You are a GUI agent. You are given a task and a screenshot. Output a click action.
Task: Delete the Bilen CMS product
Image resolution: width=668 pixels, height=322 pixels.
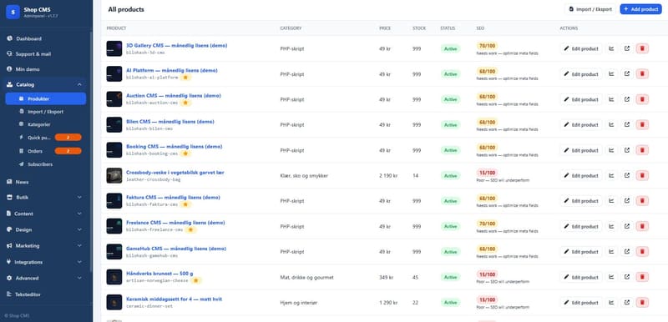(642, 124)
